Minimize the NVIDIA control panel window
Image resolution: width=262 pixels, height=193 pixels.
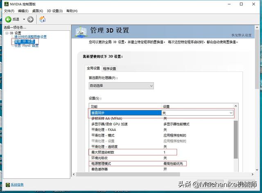click(x=229, y=4)
